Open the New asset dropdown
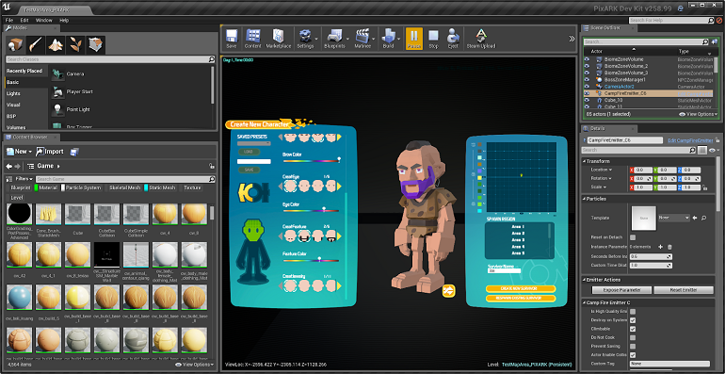This screenshot has height=374, width=725. [x=19, y=152]
